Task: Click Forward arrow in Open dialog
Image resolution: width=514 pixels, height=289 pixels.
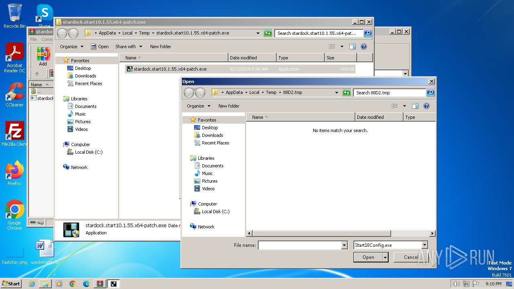Action: (x=200, y=93)
